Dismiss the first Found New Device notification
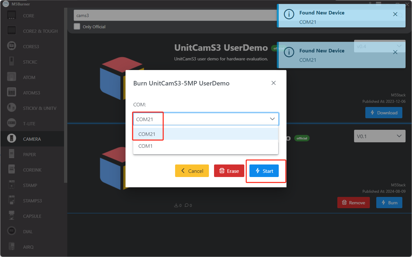This screenshot has height=257, width=412. pos(395,14)
